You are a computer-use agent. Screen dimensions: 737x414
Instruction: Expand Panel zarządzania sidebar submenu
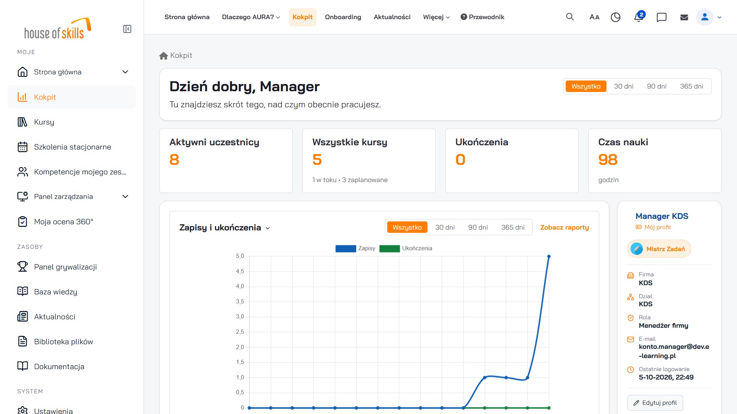125,197
